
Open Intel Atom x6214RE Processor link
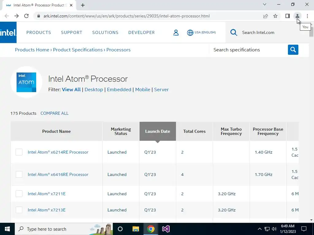pos(58,152)
